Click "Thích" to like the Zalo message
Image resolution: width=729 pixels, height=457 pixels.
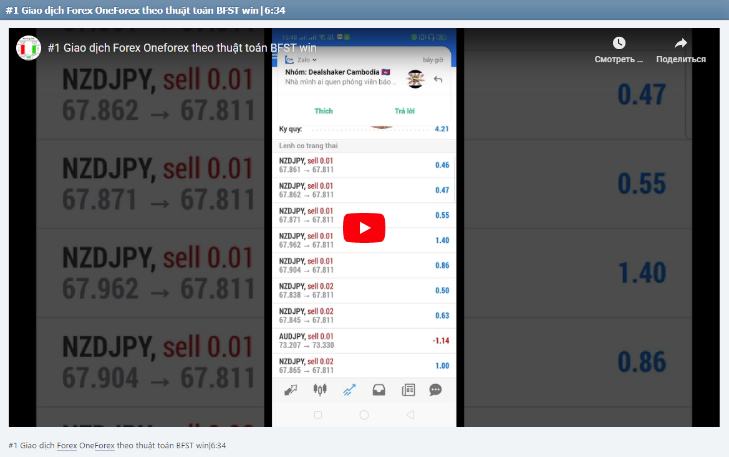pos(323,111)
